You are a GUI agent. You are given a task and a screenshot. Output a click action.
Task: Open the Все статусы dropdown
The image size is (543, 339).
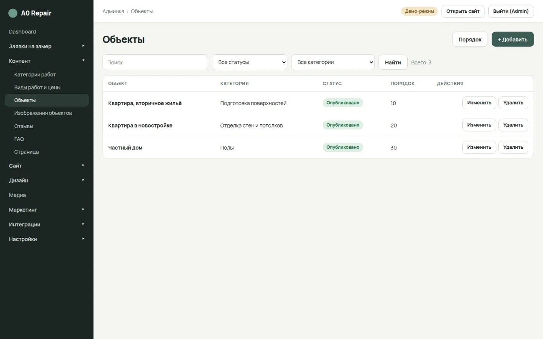[249, 62]
